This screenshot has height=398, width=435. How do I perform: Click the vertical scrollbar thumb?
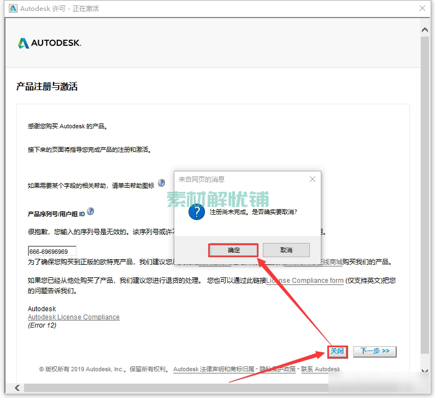pyautogui.click(x=425, y=194)
